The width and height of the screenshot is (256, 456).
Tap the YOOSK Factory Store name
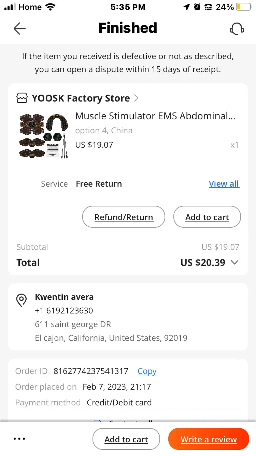[81, 98]
